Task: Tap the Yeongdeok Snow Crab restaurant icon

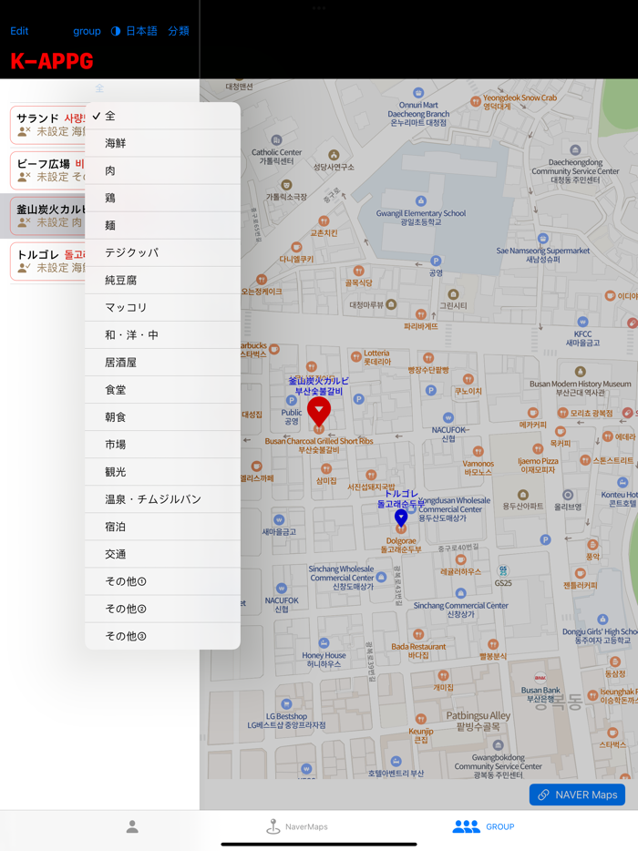Action: tap(475, 101)
